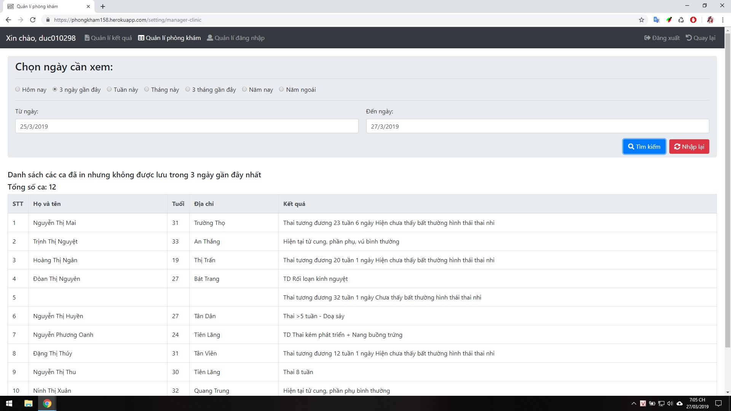Viewport: 731px width, 411px height.
Task: Click the 'Tìm kiếm' search button
Action: pos(644,147)
